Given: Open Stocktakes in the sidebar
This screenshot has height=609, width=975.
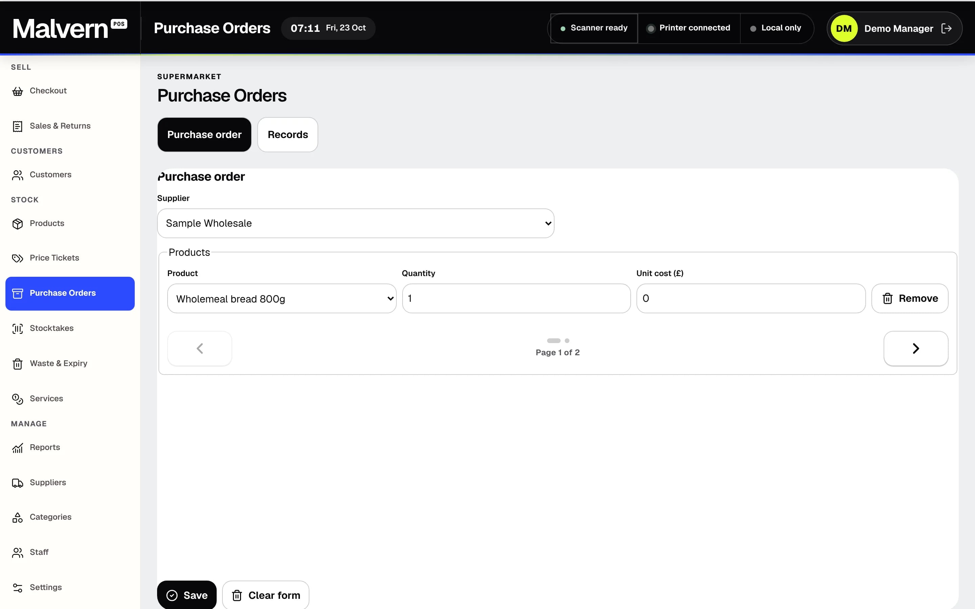Looking at the screenshot, I should pyautogui.click(x=70, y=329).
